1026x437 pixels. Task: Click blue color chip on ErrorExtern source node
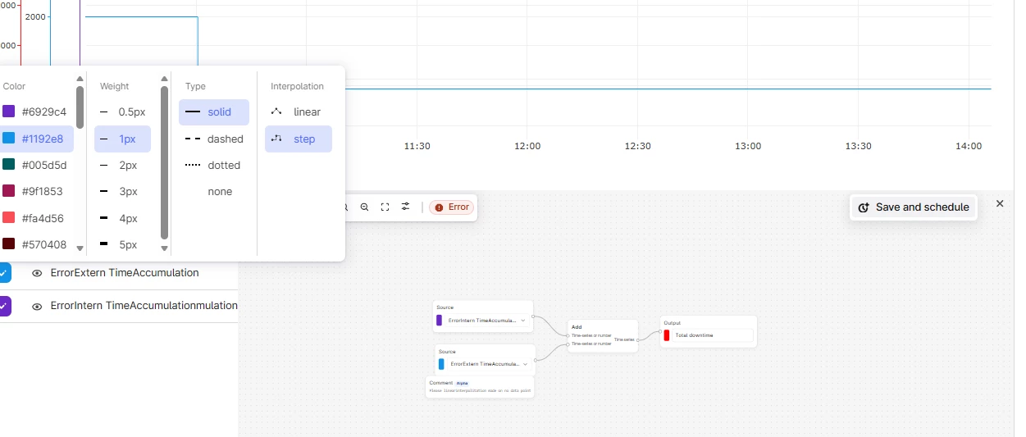click(441, 363)
